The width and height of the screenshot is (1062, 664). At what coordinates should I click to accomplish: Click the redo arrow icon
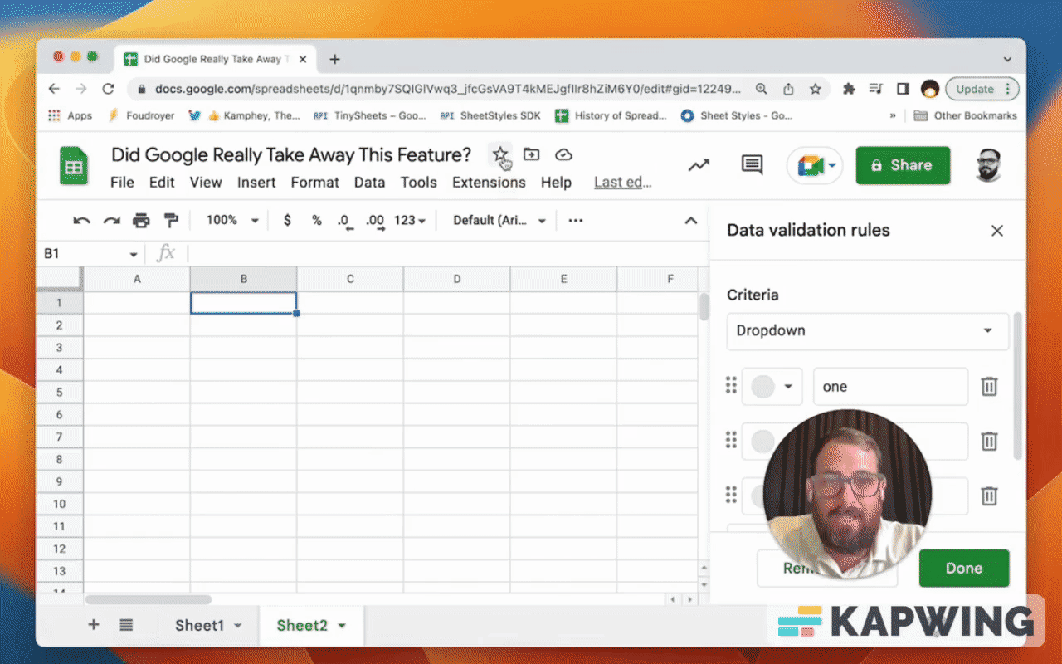(x=111, y=221)
